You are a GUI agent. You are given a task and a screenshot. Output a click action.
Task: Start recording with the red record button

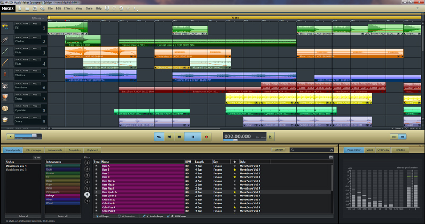click(206, 137)
